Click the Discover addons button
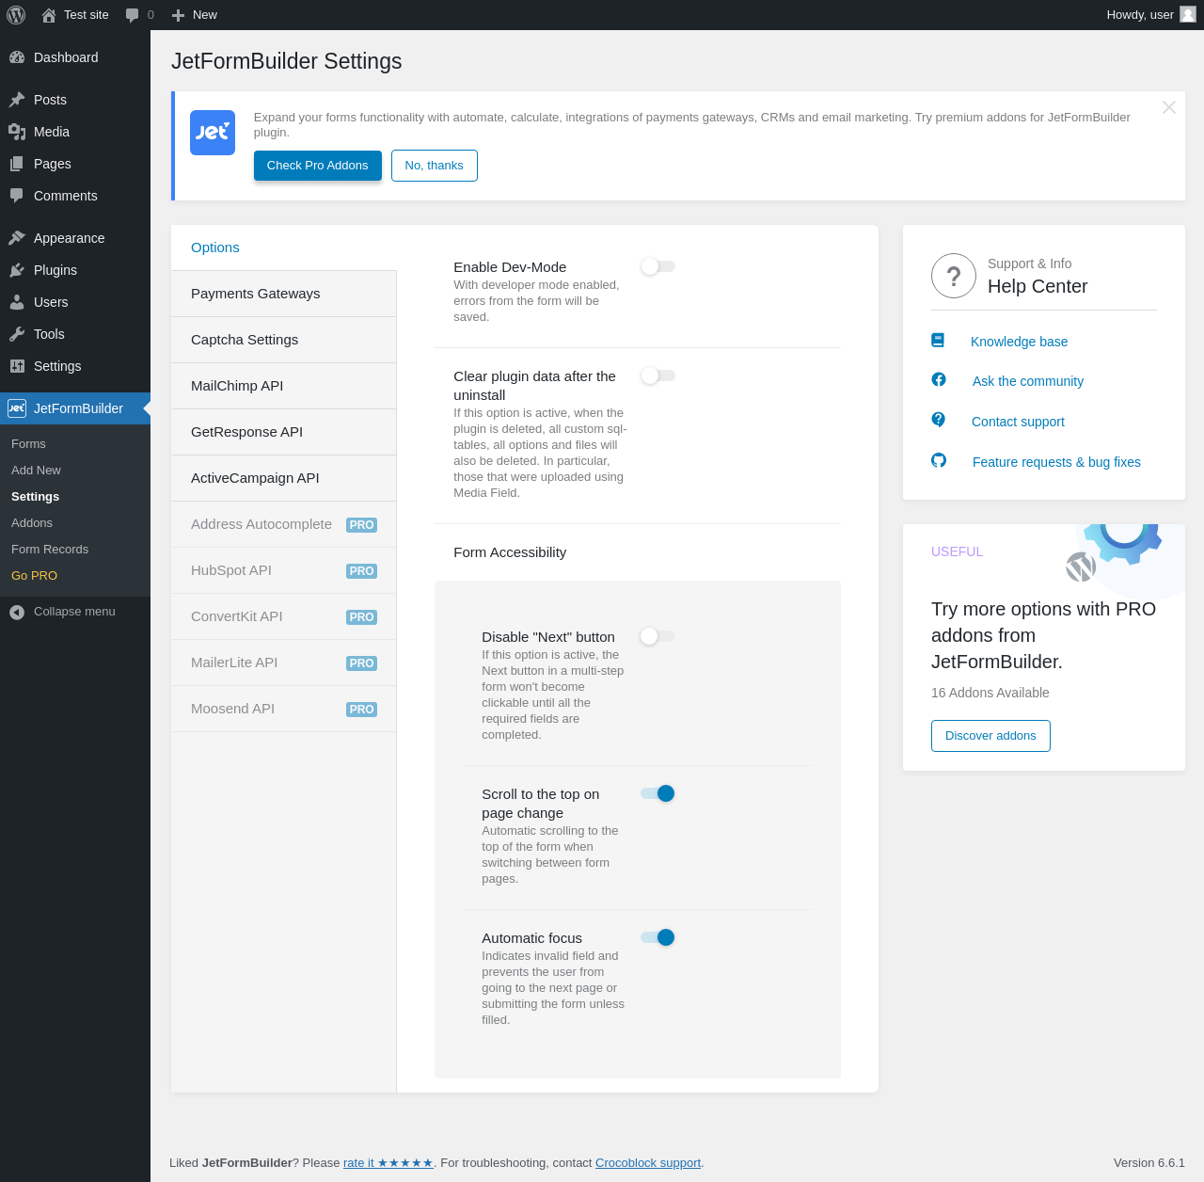 [x=990, y=736]
